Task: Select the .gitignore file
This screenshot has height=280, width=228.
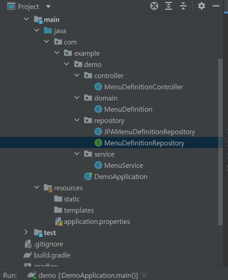Action: pyautogui.click(x=49, y=244)
